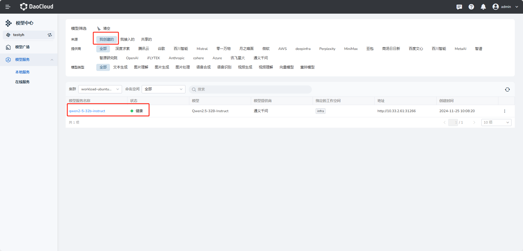The image size is (523, 251).
Task: Open 本地服务 submenu item
Action: click(x=22, y=72)
